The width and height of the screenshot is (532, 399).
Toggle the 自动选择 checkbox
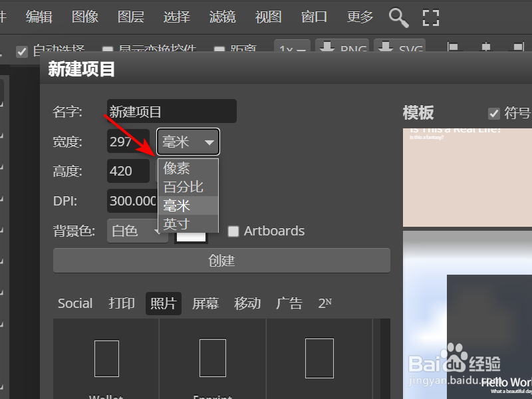[22, 52]
